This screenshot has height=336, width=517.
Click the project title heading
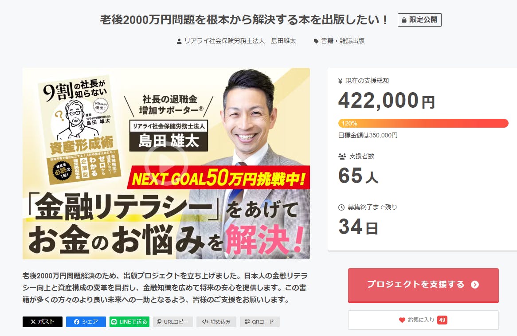(x=244, y=20)
